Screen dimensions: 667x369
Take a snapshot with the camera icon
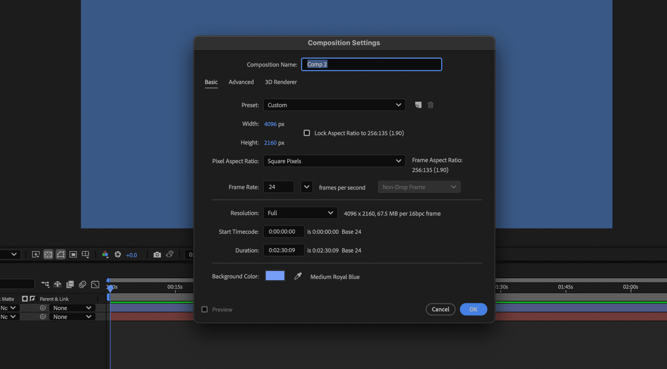(x=157, y=255)
